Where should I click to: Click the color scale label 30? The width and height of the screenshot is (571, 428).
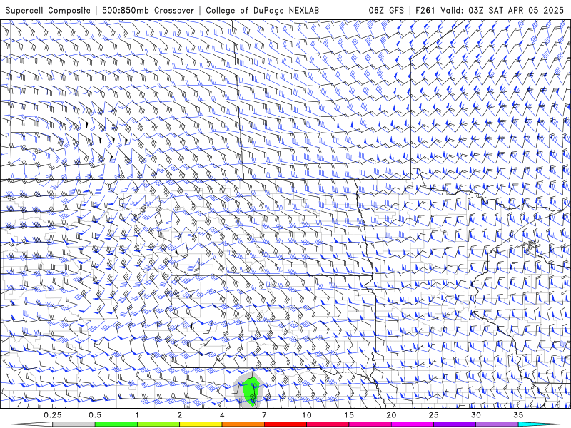click(x=475, y=415)
